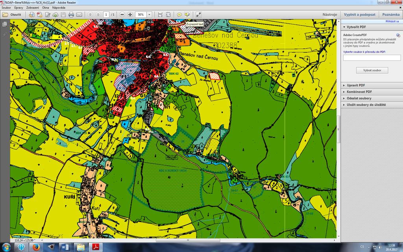Switch to the Poznámka pane

pos(391,15)
